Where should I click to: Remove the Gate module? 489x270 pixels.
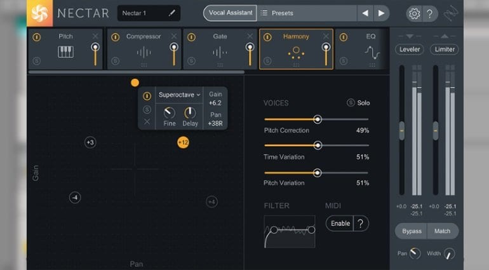click(x=250, y=36)
